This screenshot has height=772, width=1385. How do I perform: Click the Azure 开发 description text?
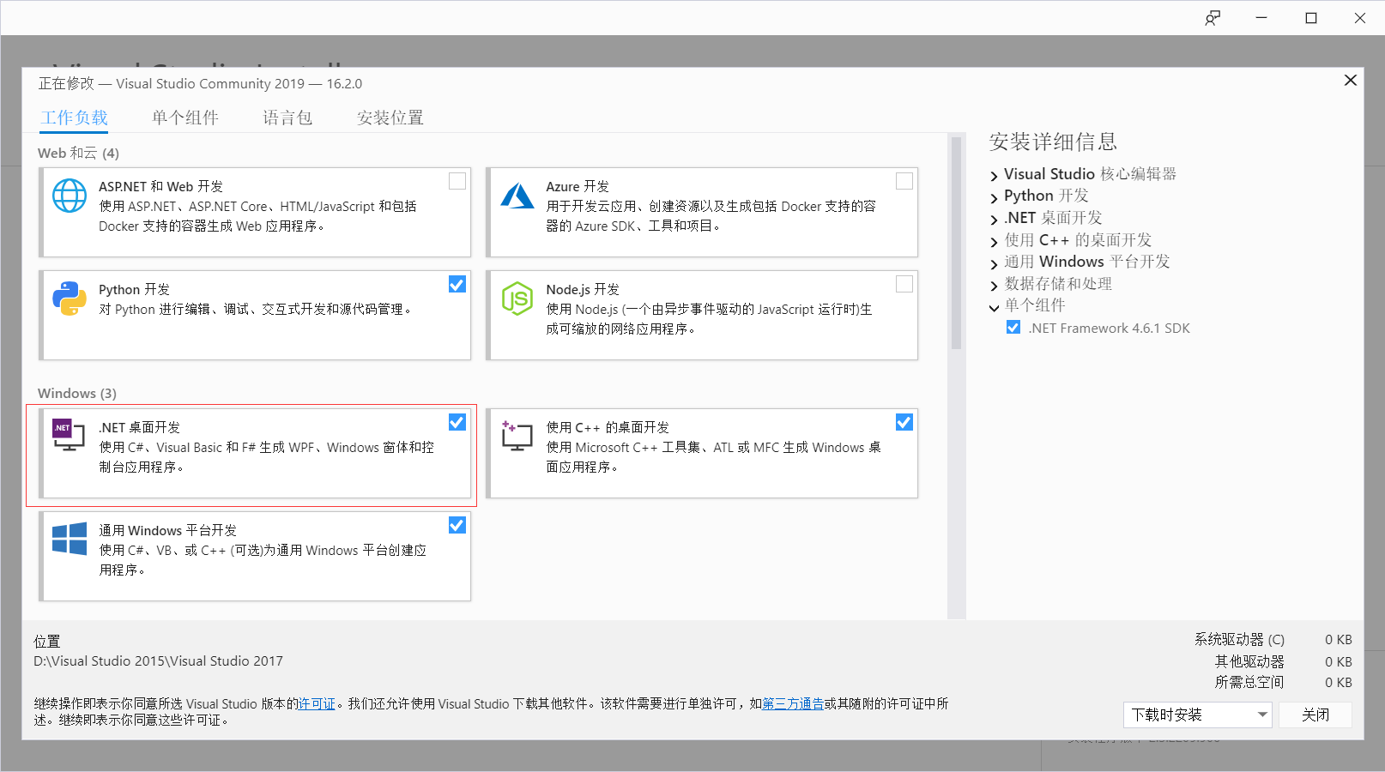coord(711,215)
